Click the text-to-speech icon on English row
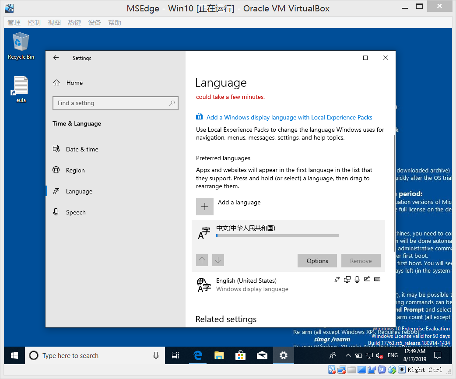 [x=347, y=280]
